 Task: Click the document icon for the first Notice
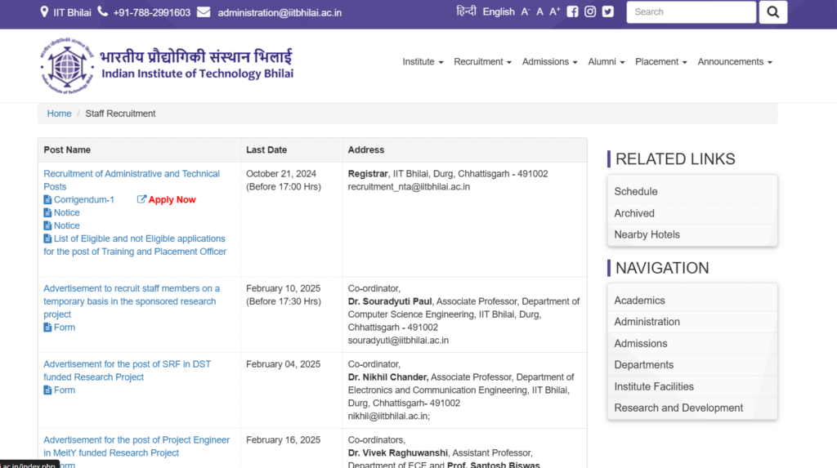pyautogui.click(x=47, y=212)
